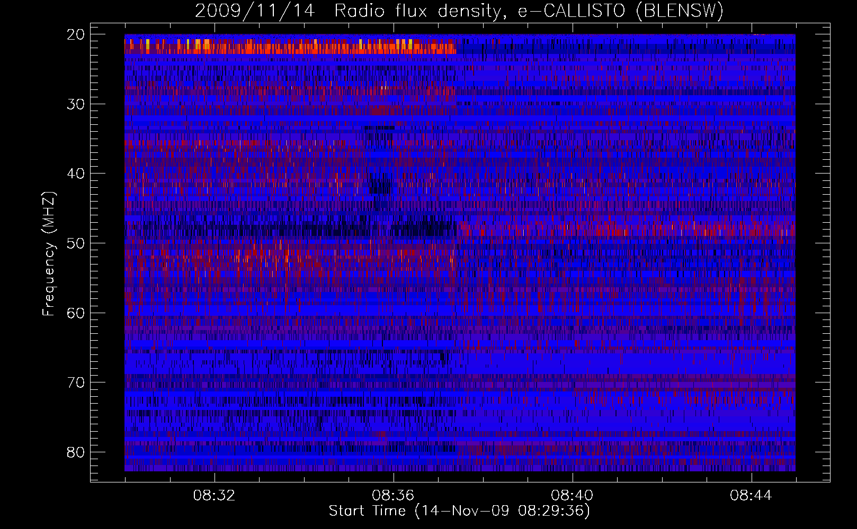Click the 08:36 time tick label

393,496
